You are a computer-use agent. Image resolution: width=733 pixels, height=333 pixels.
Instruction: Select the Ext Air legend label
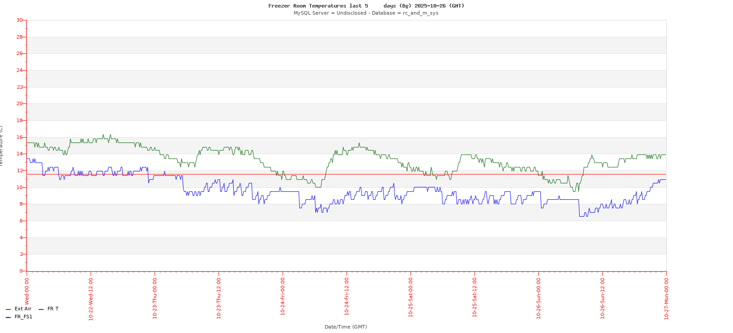click(23, 309)
